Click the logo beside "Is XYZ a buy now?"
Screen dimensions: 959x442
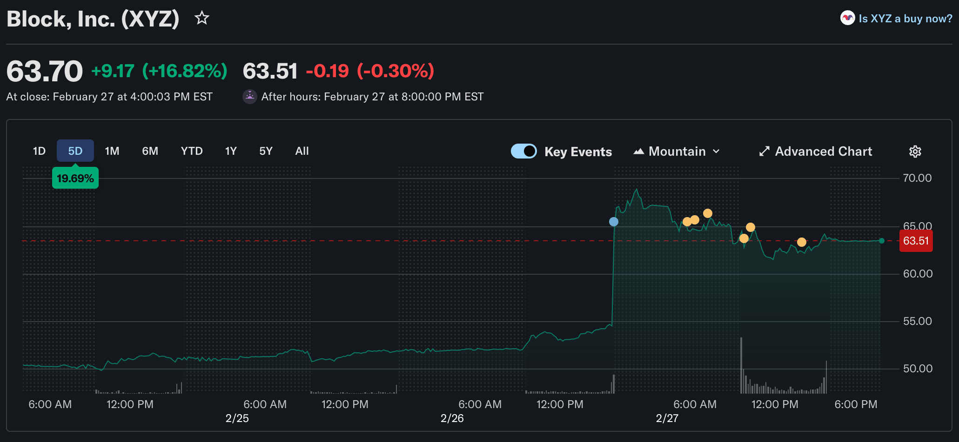click(847, 18)
